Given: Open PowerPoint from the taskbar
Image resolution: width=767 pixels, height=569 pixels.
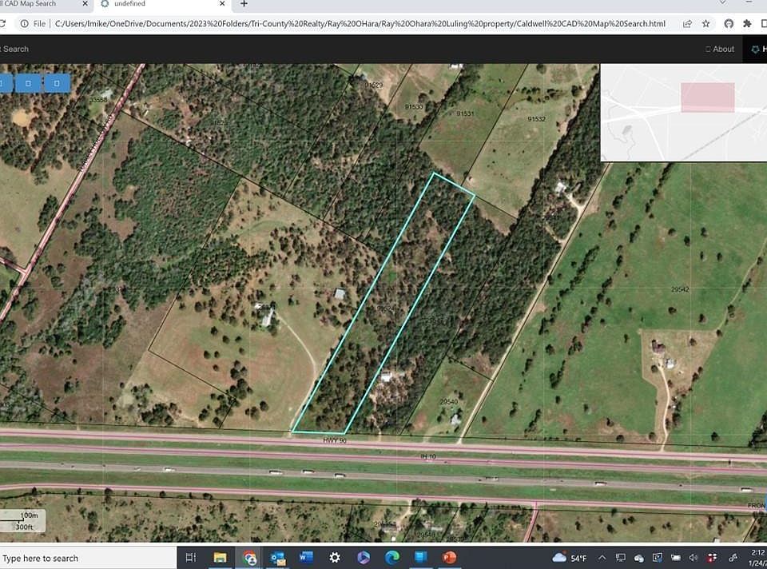Looking at the screenshot, I should 449,557.
